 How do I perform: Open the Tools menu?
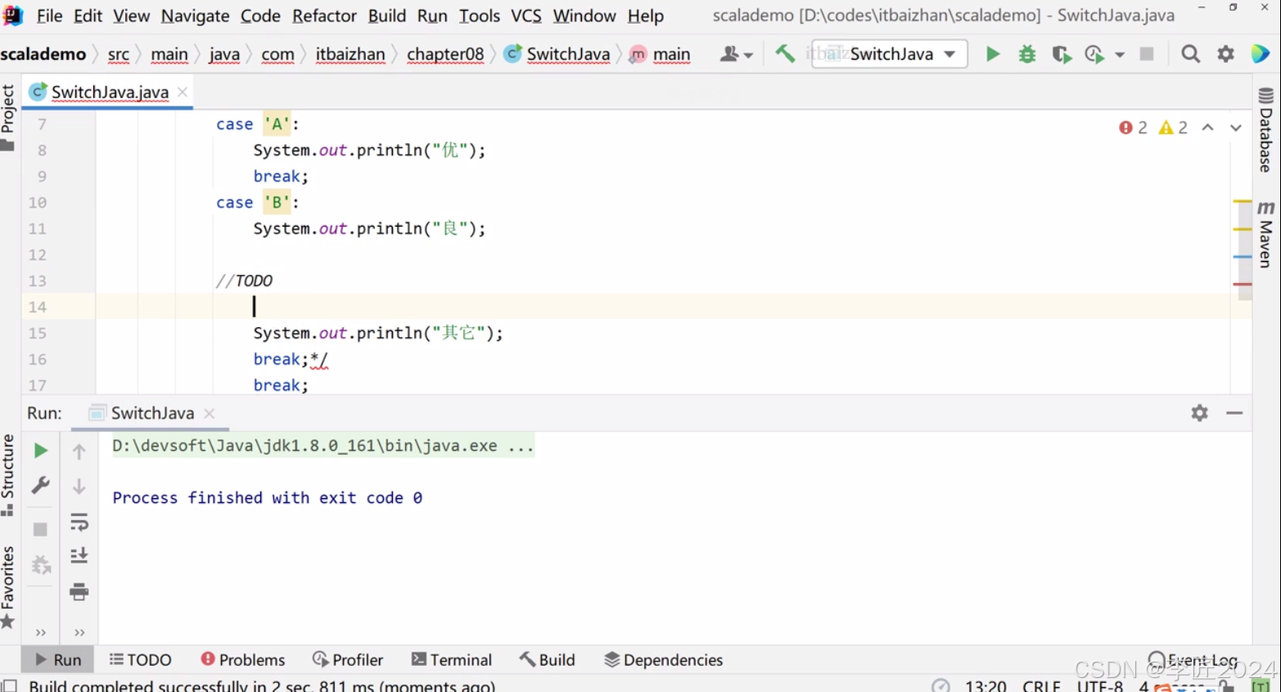coord(480,16)
